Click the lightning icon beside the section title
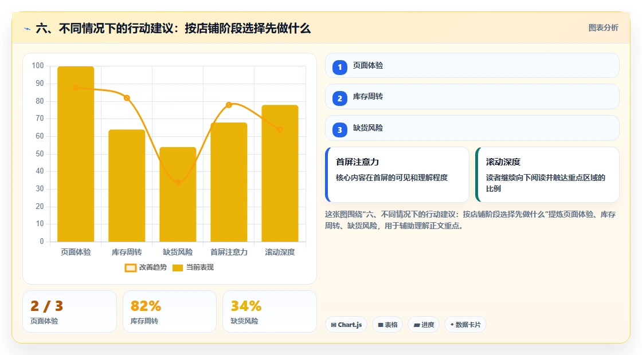 (28, 29)
